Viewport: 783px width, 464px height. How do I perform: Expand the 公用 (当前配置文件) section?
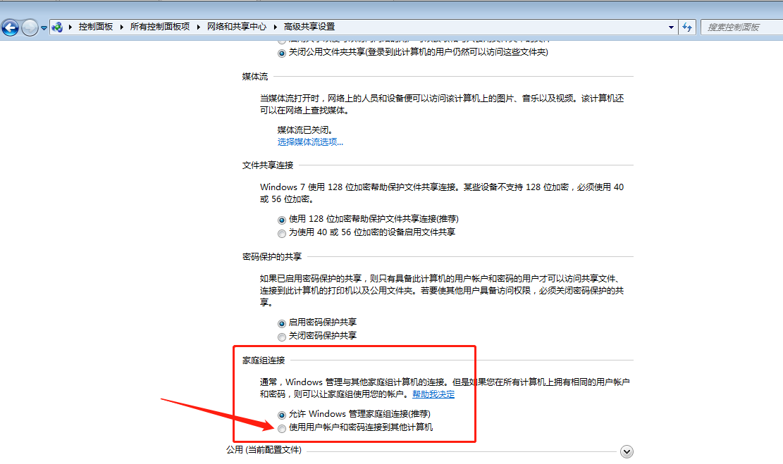click(627, 451)
